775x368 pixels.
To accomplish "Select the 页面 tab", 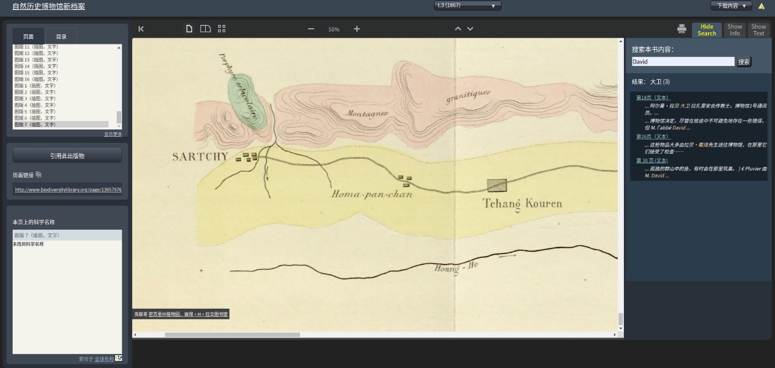I will (x=28, y=37).
